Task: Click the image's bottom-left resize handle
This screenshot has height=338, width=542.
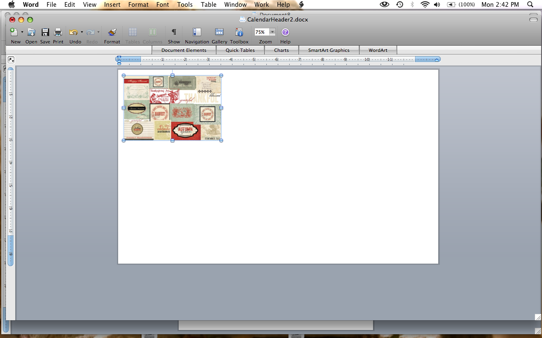Action: pos(124,140)
